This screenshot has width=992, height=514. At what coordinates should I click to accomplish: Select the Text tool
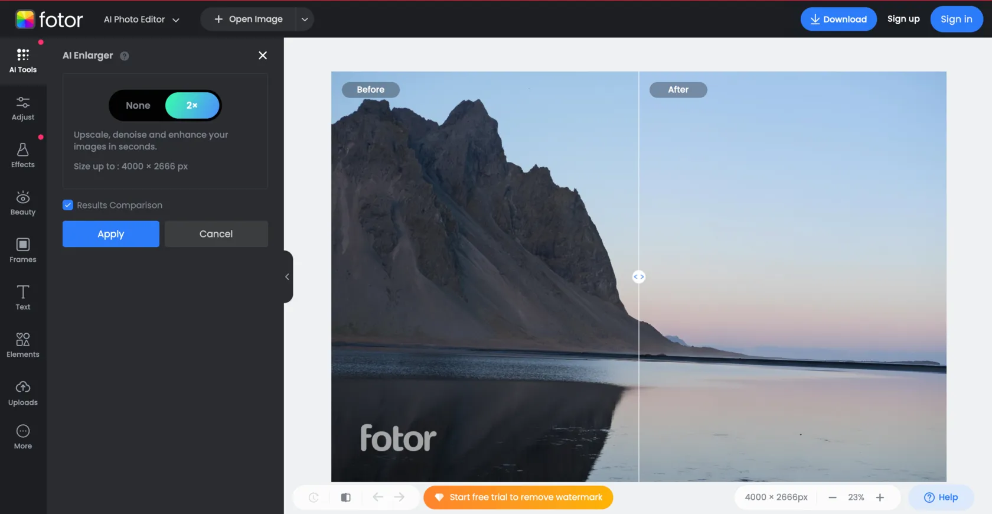(23, 298)
